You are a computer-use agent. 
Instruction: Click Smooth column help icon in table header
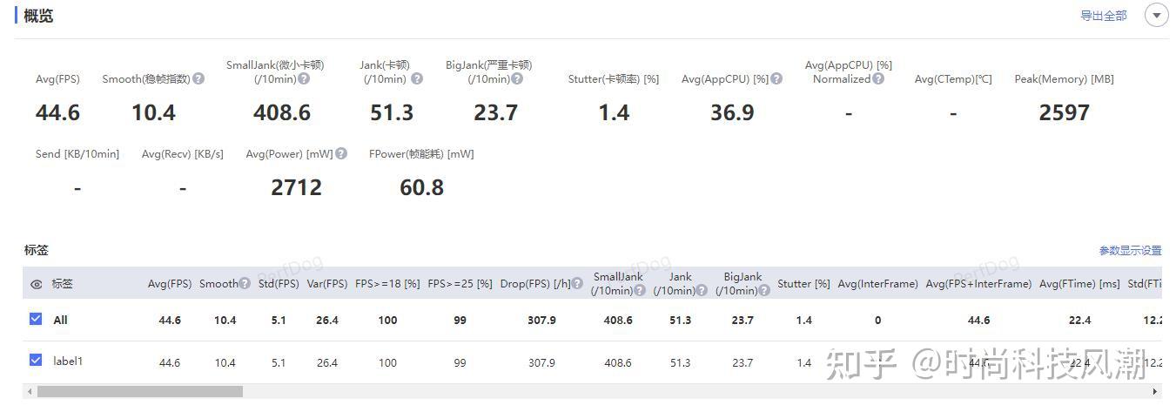pyautogui.click(x=245, y=284)
